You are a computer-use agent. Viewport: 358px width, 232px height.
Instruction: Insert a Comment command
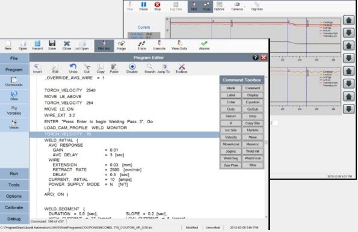pyautogui.click(x=253, y=88)
